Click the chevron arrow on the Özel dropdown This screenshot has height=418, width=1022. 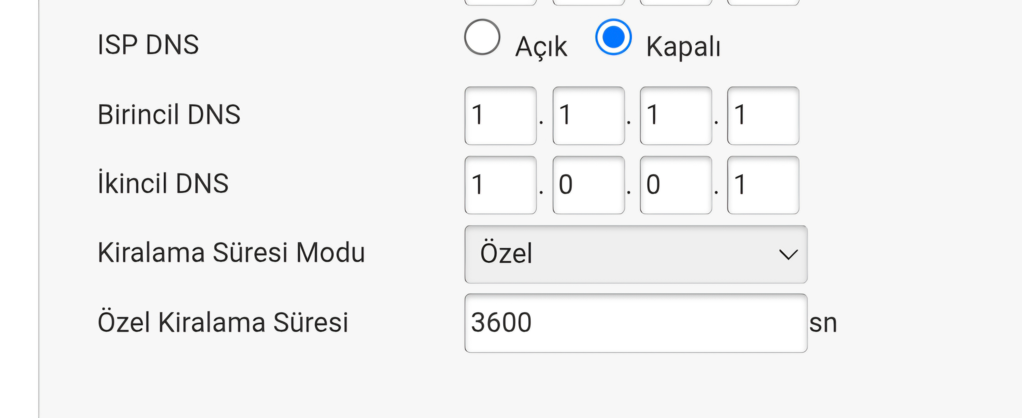[x=788, y=255]
